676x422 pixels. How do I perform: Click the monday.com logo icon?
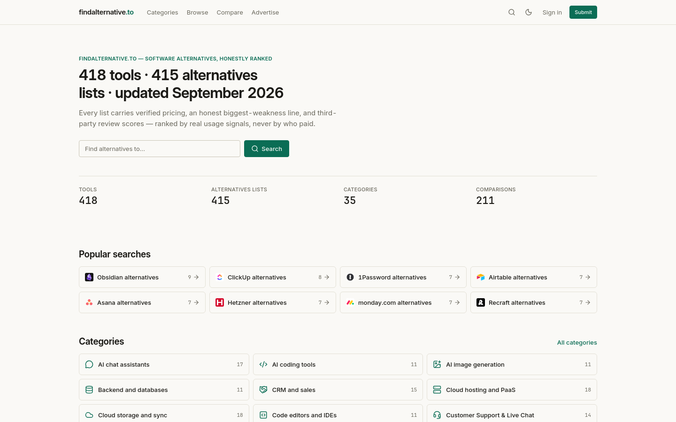coord(350,302)
